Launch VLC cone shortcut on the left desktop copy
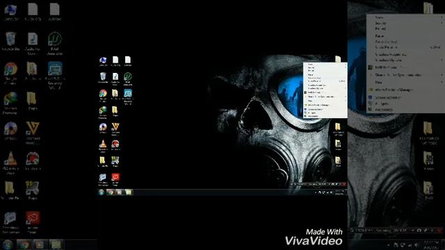Image resolution: width=445 pixels, height=250 pixels. 10,159
